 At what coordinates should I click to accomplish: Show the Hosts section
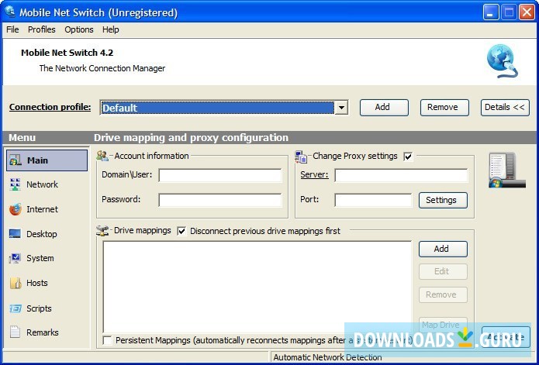pyautogui.click(x=36, y=283)
